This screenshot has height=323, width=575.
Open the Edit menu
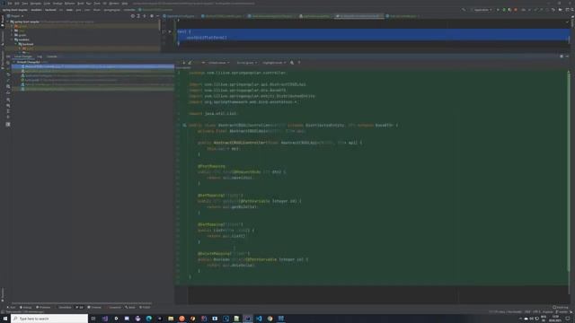(17, 4)
